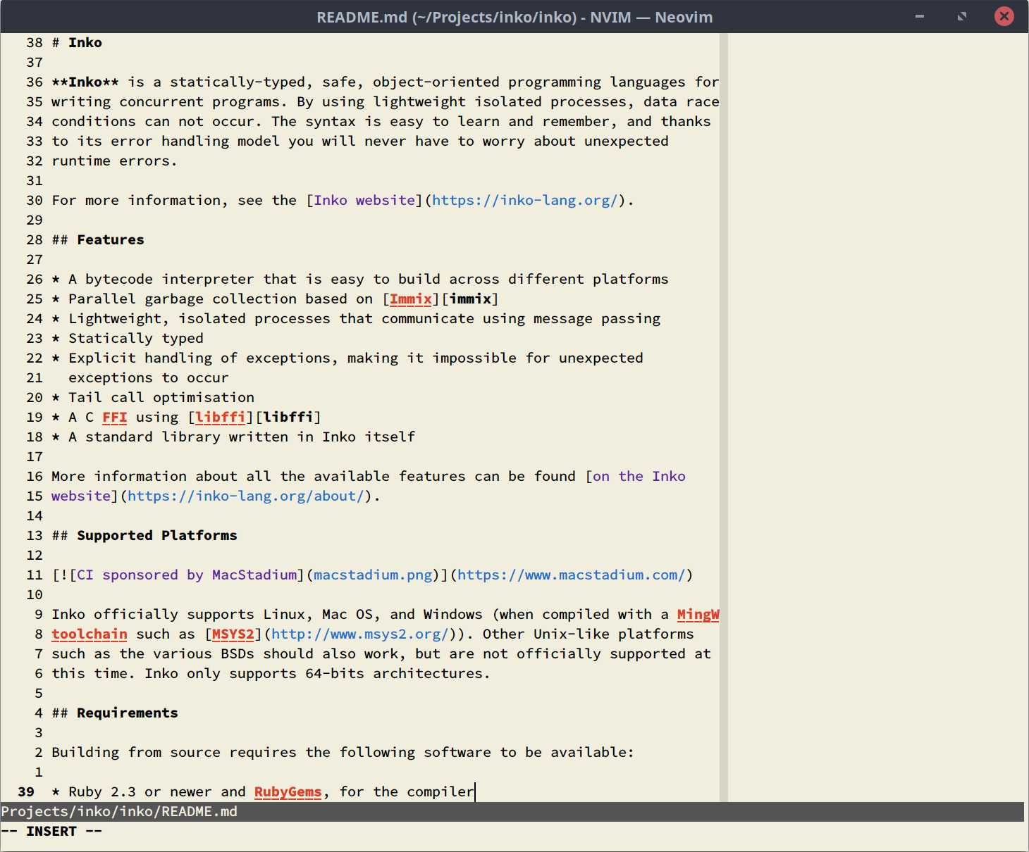Click the bold **Inko** text
Image resolution: width=1029 pixels, height=852 pixels.
[85, 82]
